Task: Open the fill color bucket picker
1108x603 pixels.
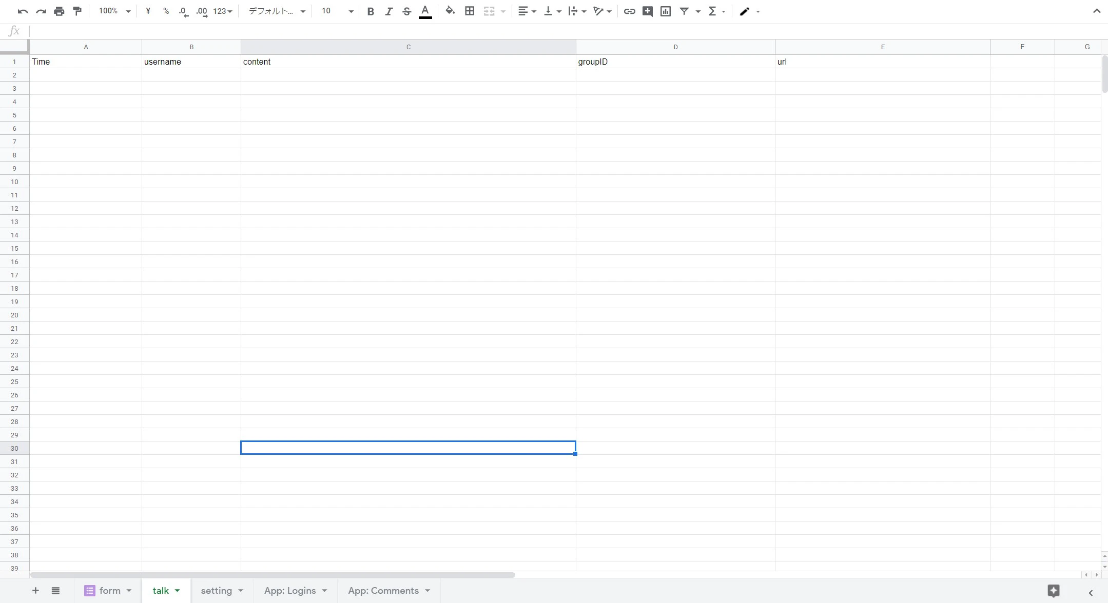Action: click(450, 11)
